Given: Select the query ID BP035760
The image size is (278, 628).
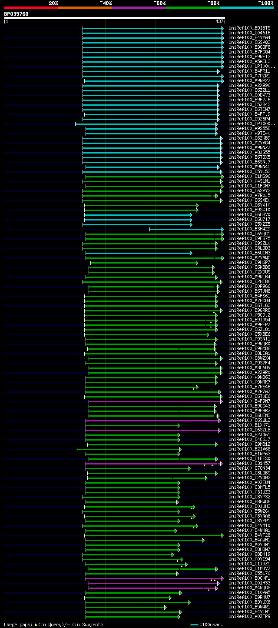Looking at the screenshot, I should (x=17, y=14).
